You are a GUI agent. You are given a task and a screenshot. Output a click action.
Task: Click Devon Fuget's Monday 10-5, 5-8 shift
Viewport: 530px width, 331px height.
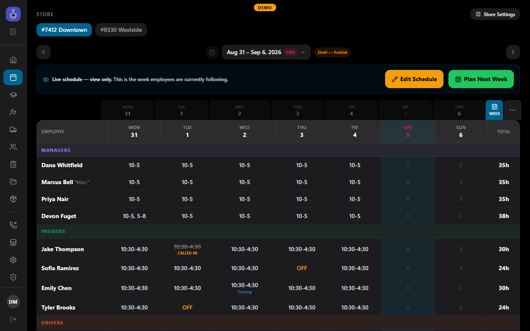(x=134, y=216)
